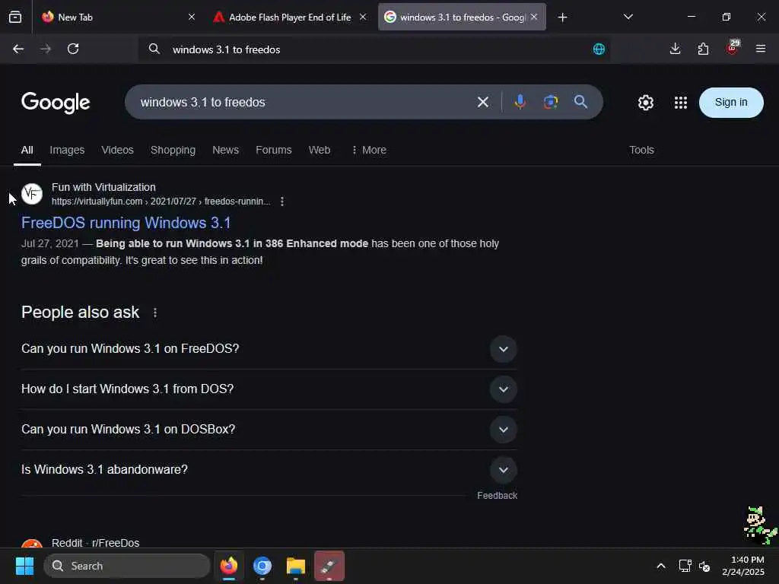Select the Web search filter

(320, 150)
